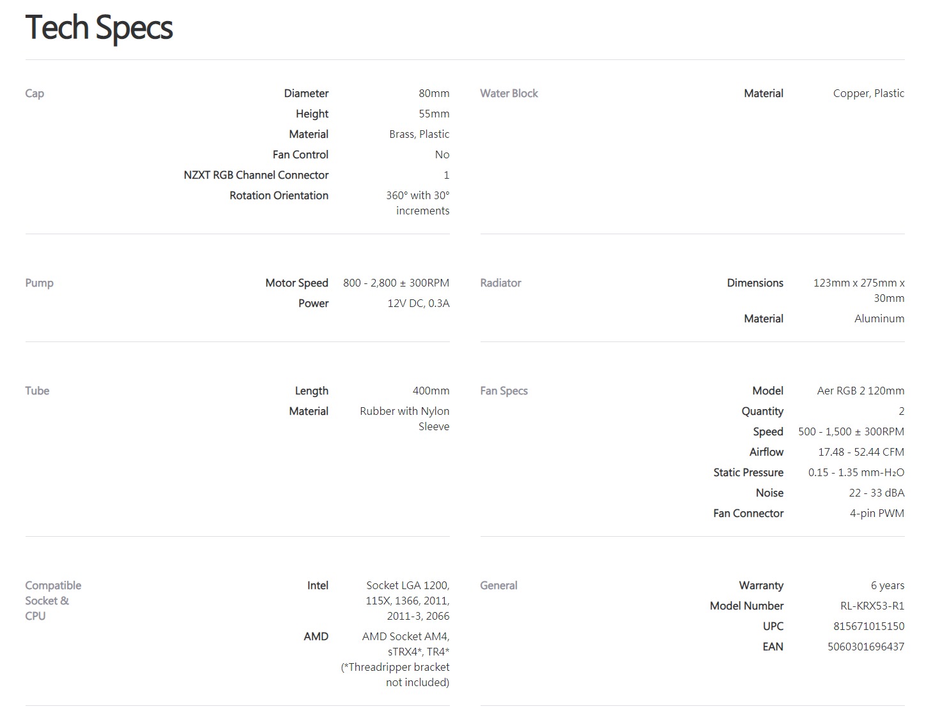Click the model number RL-KRX53-R1
The width and height of the screenshot is (933, 711).
tap(872, 606)
